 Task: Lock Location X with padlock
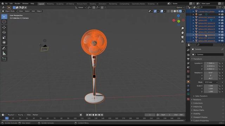click(x=220, y=63)
